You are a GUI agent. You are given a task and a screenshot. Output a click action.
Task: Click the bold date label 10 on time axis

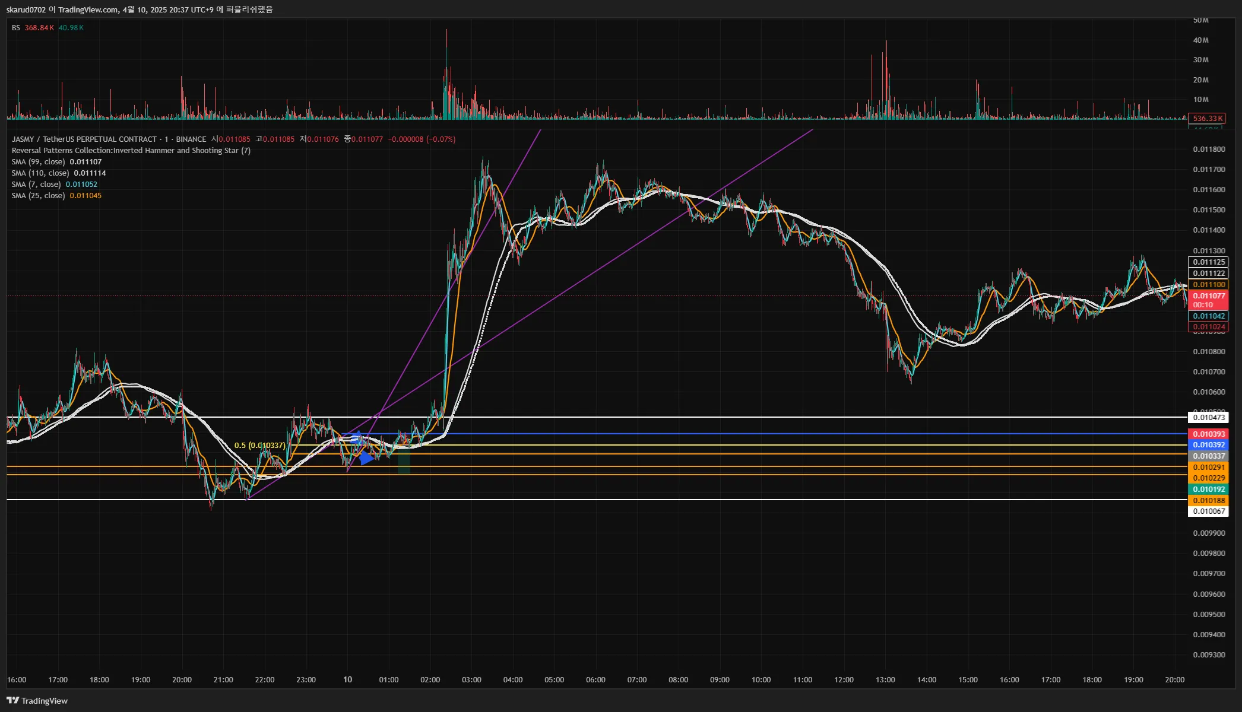pos(347,679)
